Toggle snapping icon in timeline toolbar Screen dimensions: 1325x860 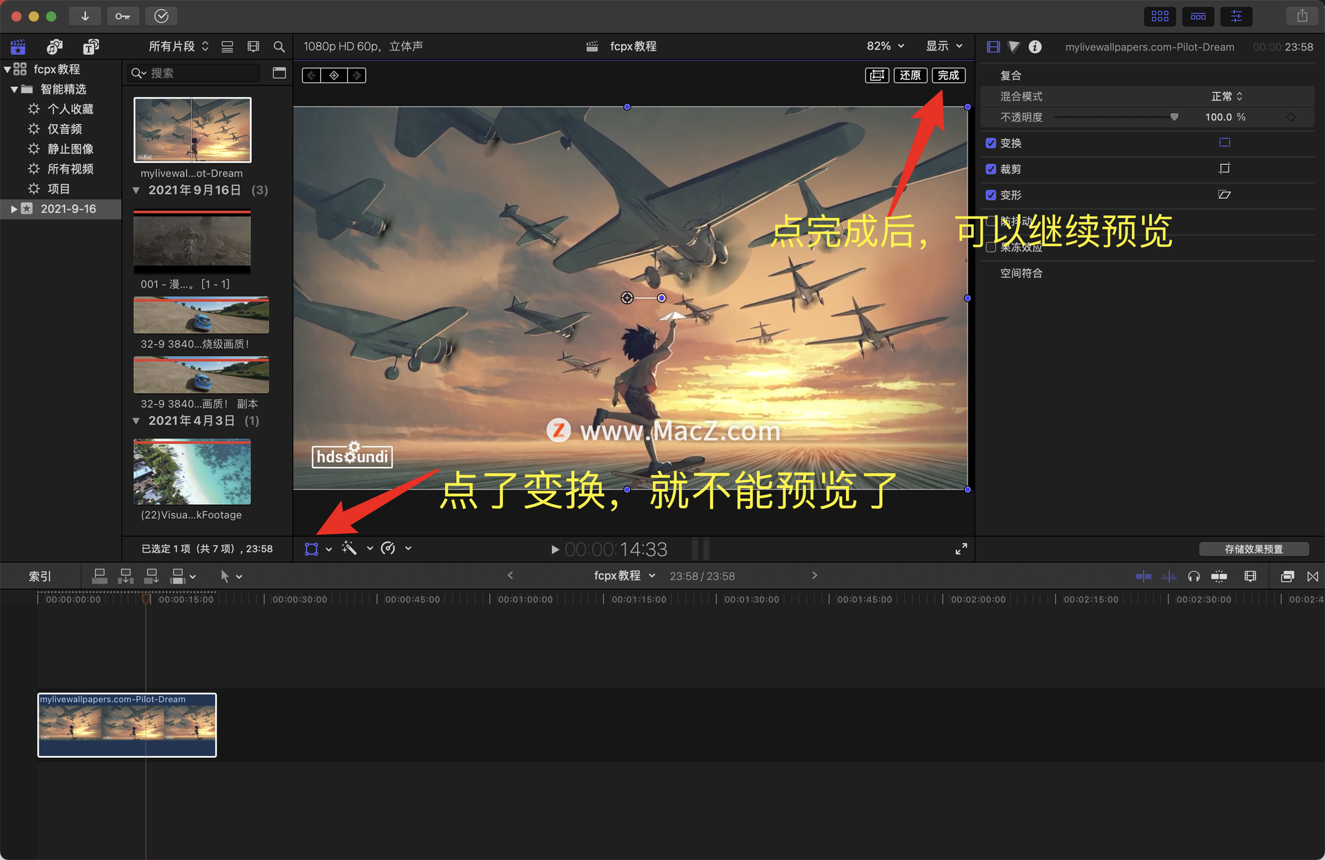[x=1219, y=577]
